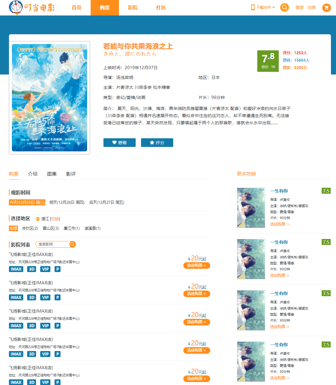
Task: Click the 想看 heart button
Action: pyautogui.click(x=120, y=143)
